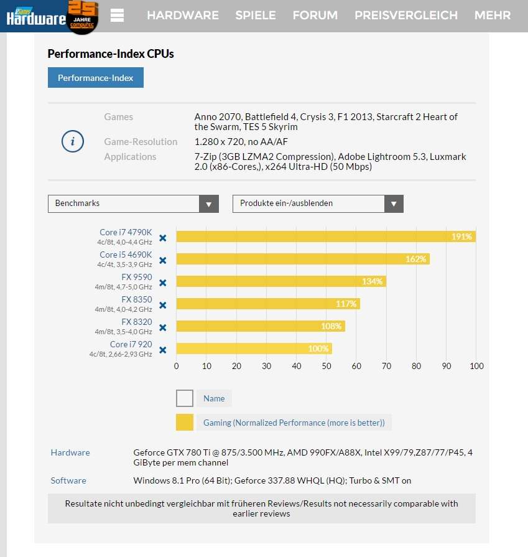528x557 pixels.
Task: Click the Name legend label
Action: tap(214, 398)
